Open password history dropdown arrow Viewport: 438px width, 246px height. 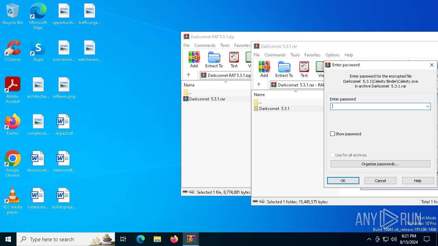click(x=427, y=107)
